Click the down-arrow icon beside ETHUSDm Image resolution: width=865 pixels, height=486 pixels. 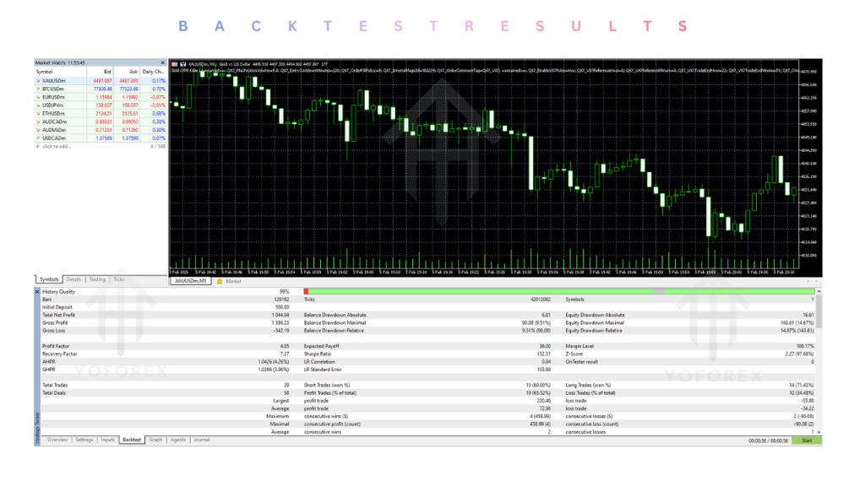[x=38, y=114]
